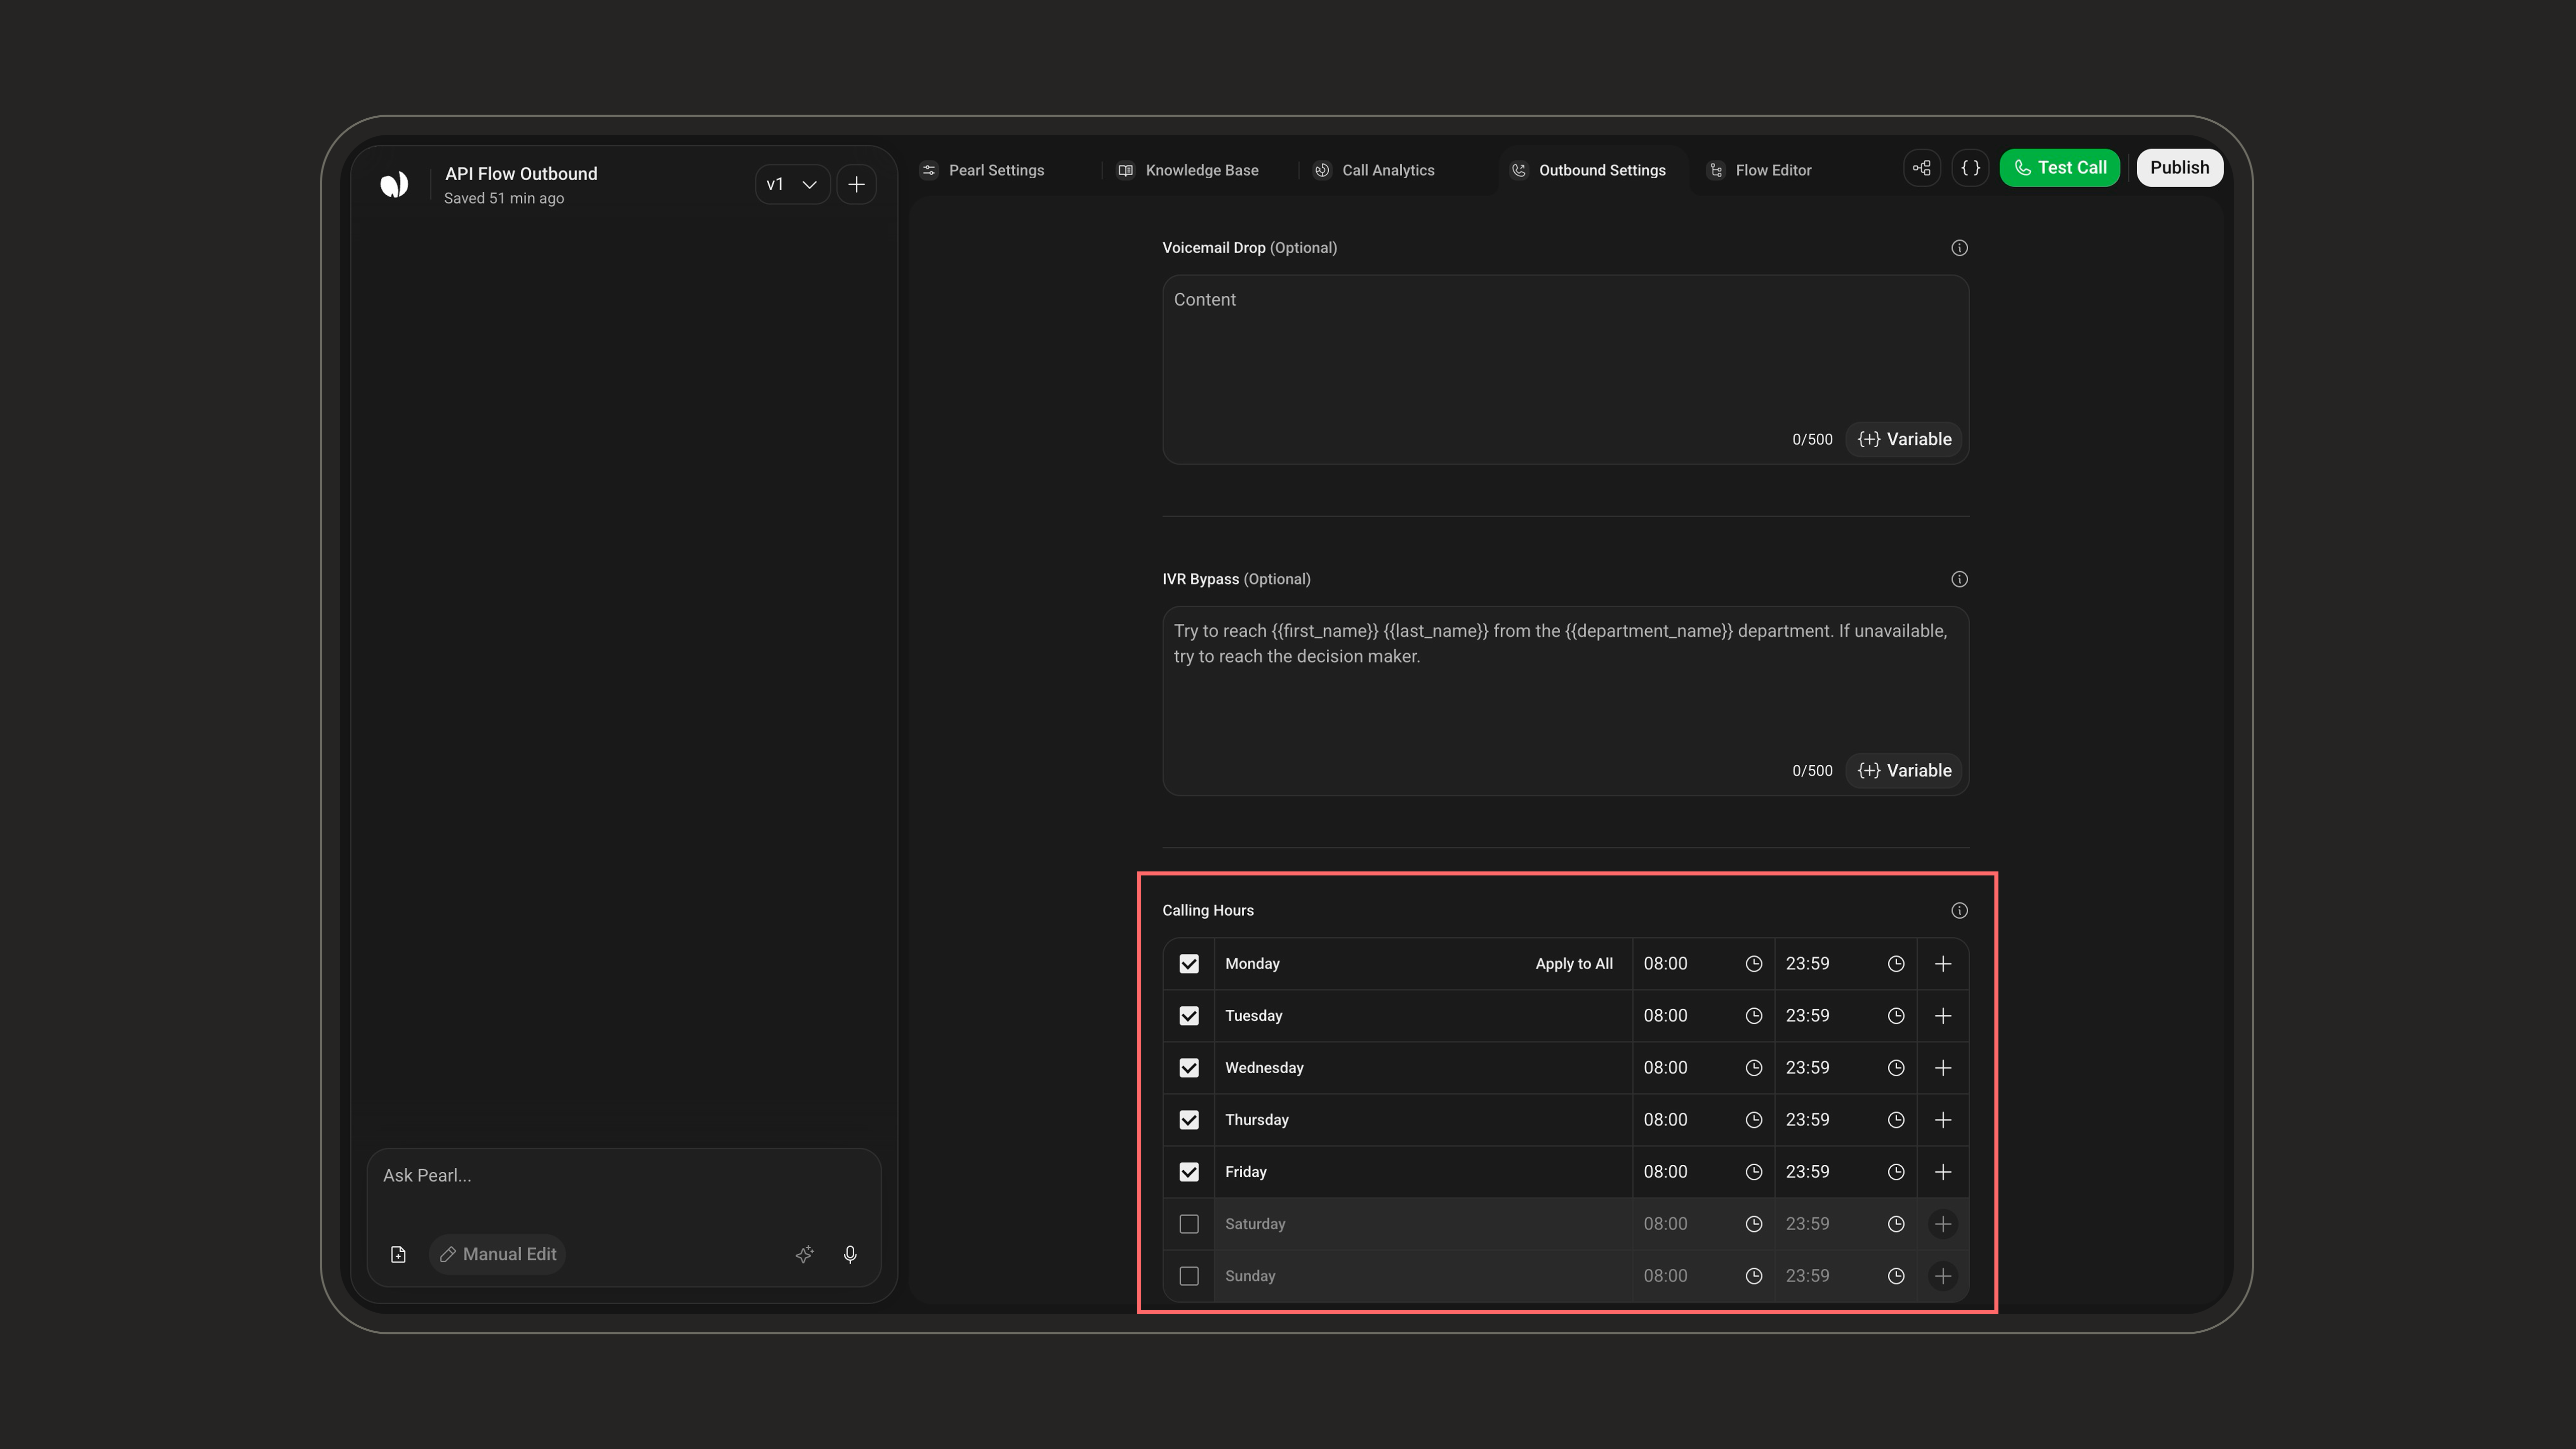Click the file attachment icon beside Manual Edit
2576x1449 pixels.
398,1254
